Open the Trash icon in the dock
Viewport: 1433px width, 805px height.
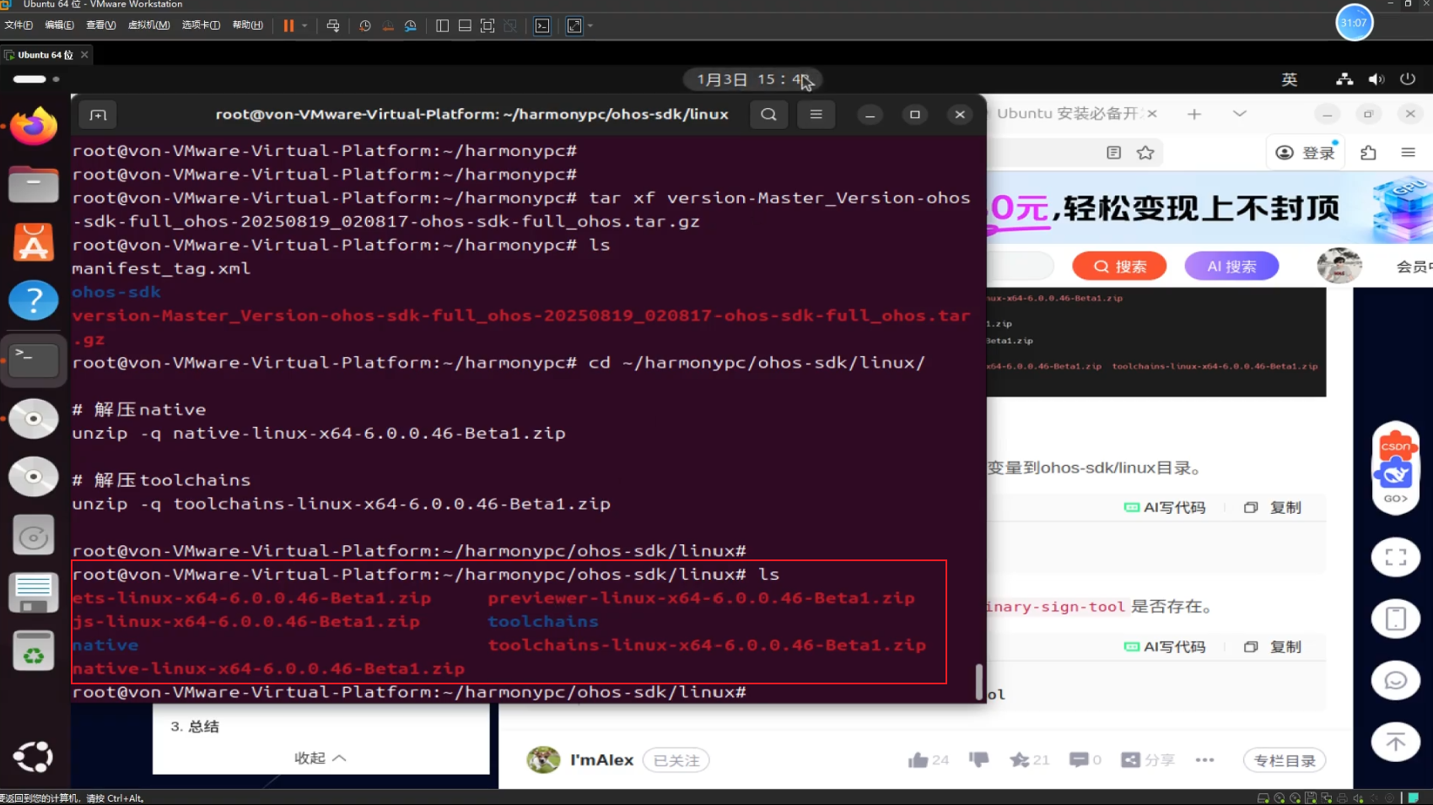[34, 651]
